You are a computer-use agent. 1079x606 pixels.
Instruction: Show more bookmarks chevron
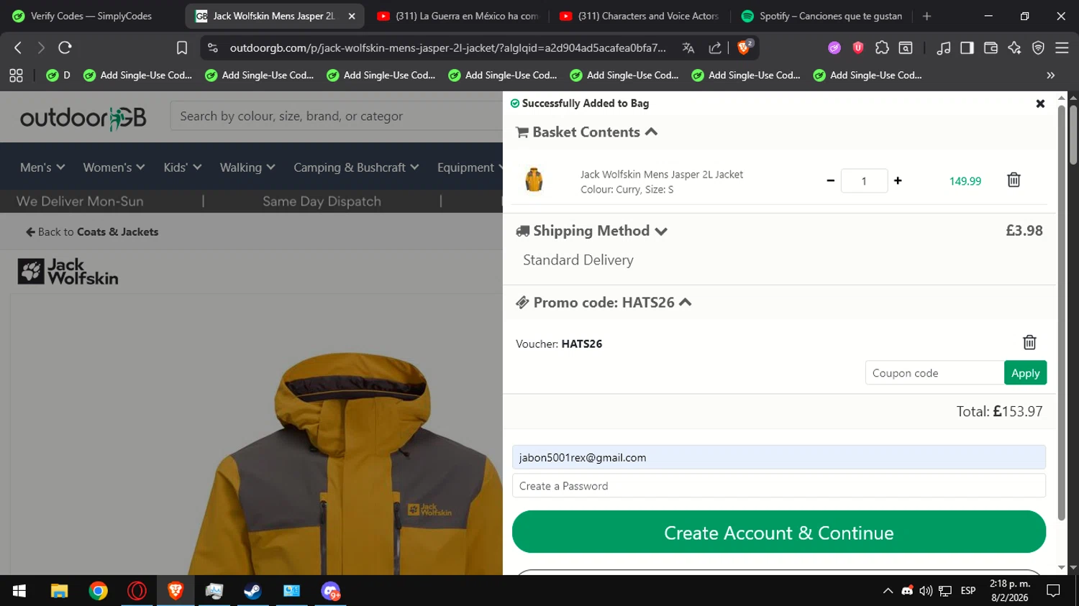point(1050,75)
